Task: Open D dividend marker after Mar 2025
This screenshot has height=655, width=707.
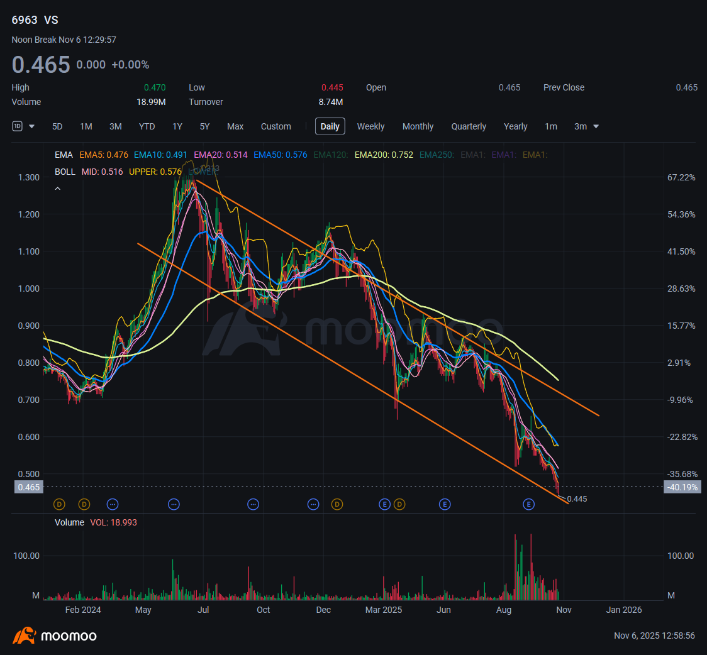Action: coord(399,505)
